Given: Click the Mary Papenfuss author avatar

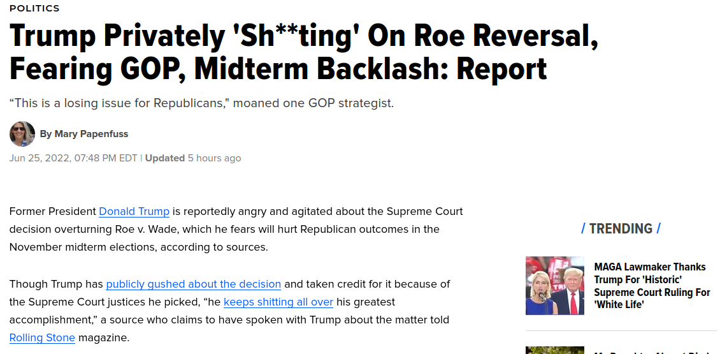Looking at the screenshot, I should (x=22, y=134).
